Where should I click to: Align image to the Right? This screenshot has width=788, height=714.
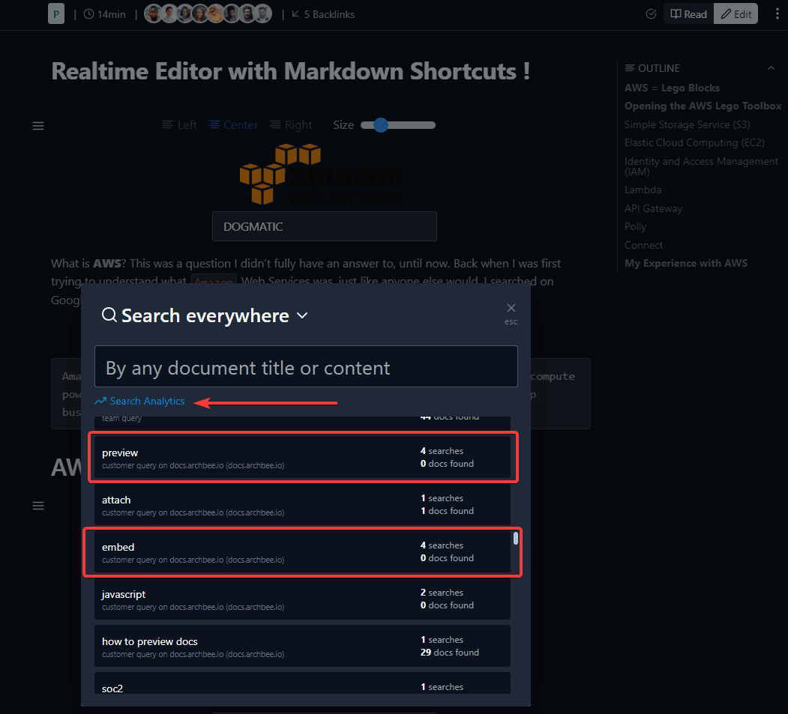[x=291, y=125]
